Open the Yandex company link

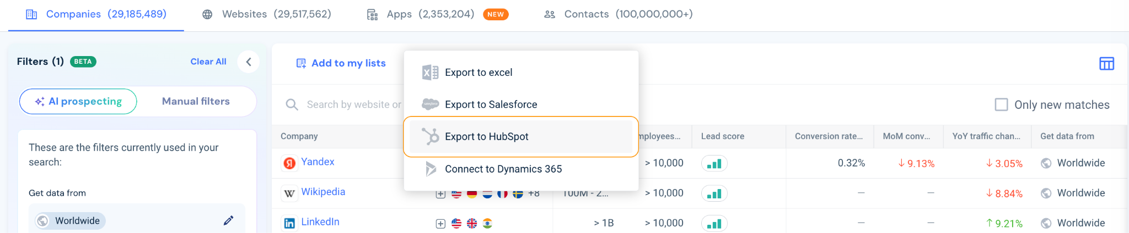(318, 162)
